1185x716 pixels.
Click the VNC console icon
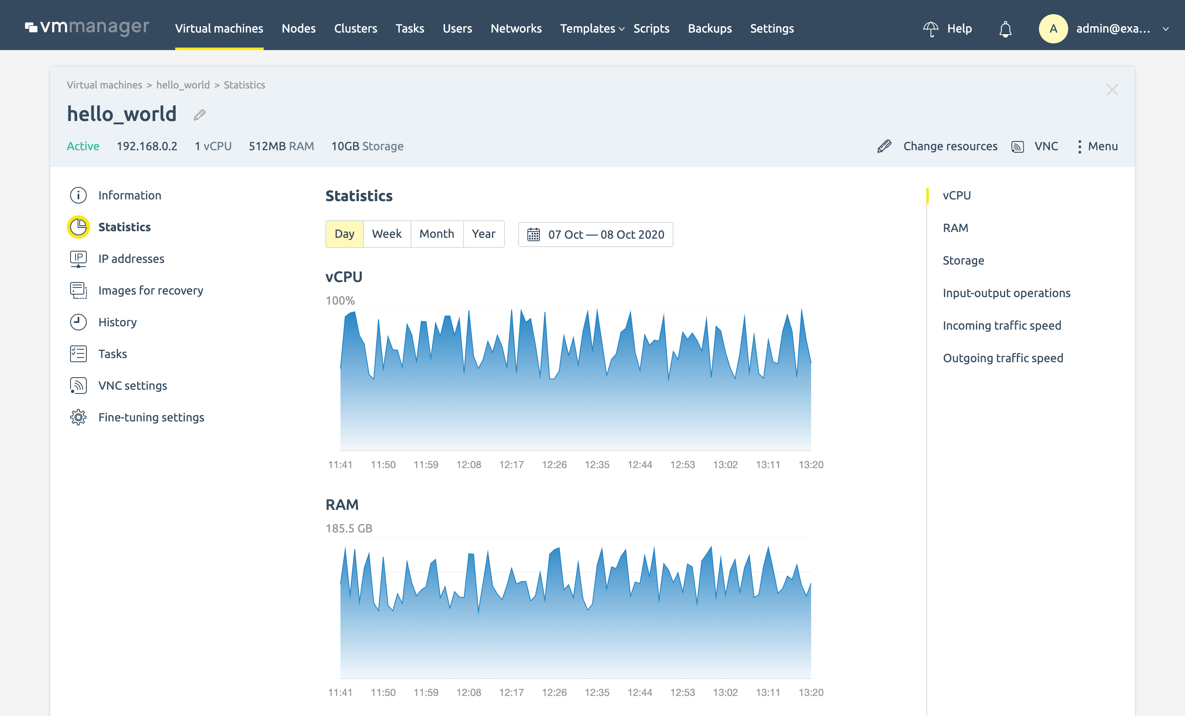pos(1017,146)
